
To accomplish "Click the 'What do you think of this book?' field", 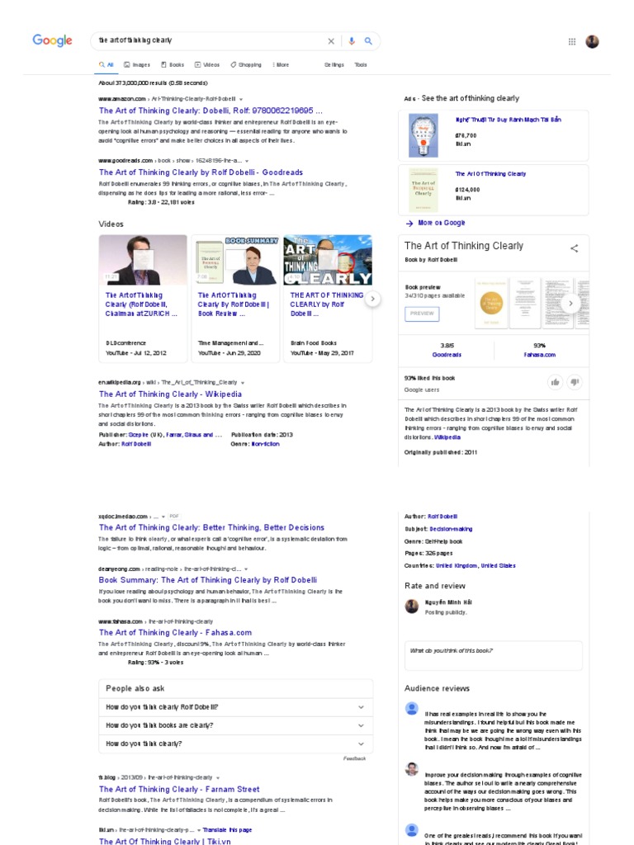I will point(494,655).
